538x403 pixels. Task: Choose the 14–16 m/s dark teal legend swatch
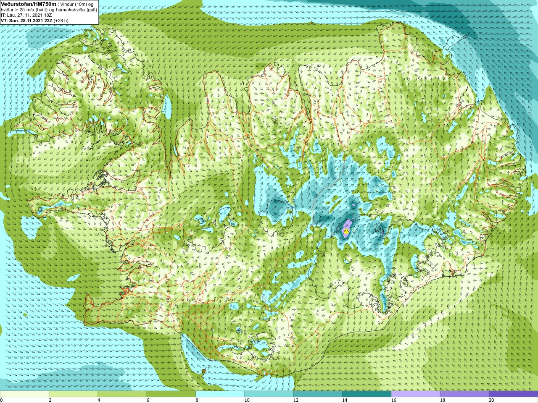[x=367, y=394]
